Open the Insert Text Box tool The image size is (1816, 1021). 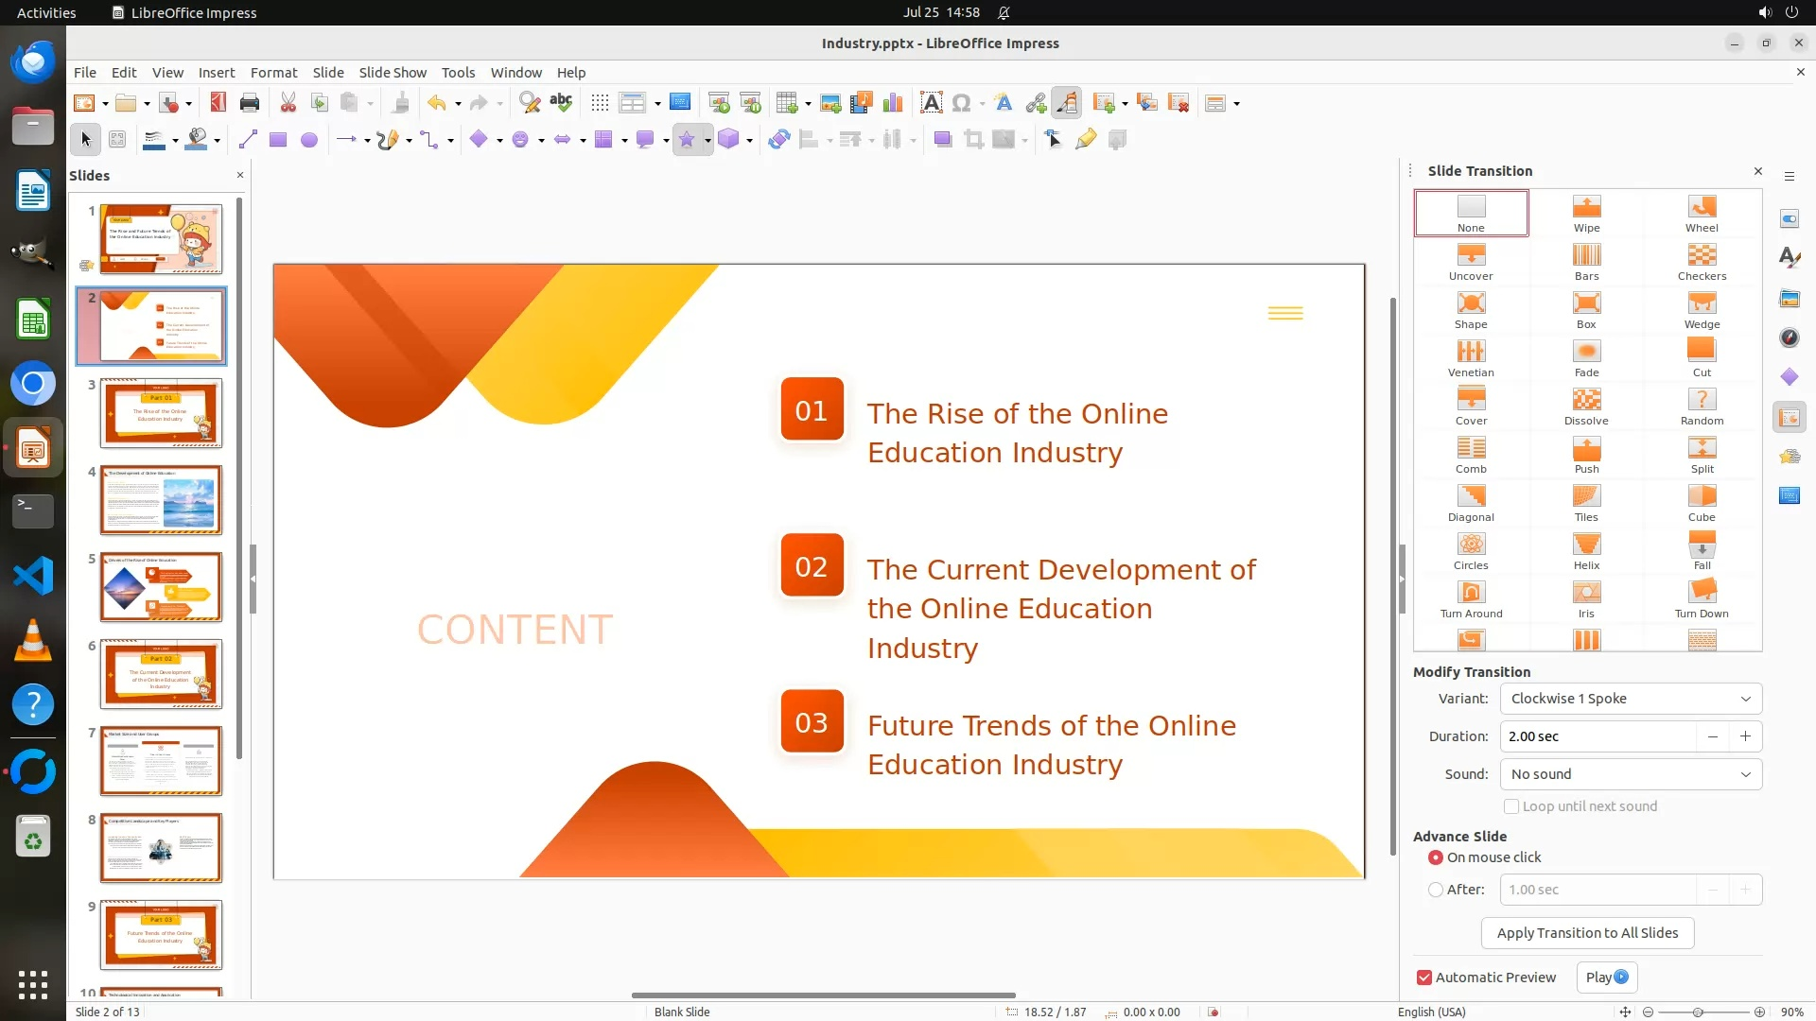(x=931, y=103)
